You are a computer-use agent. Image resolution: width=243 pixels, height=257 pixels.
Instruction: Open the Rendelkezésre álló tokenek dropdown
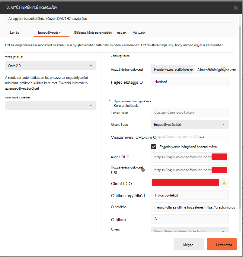172,69
